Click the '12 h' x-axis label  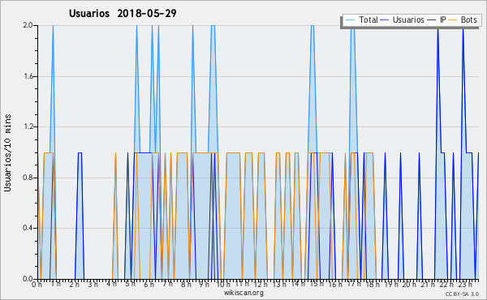pyautogui.click(x=261, y=285)
